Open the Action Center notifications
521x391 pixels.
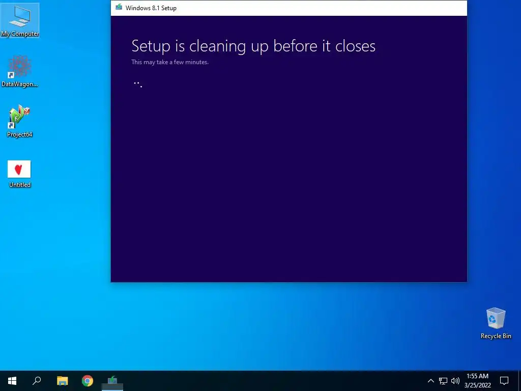coord(504,381)
